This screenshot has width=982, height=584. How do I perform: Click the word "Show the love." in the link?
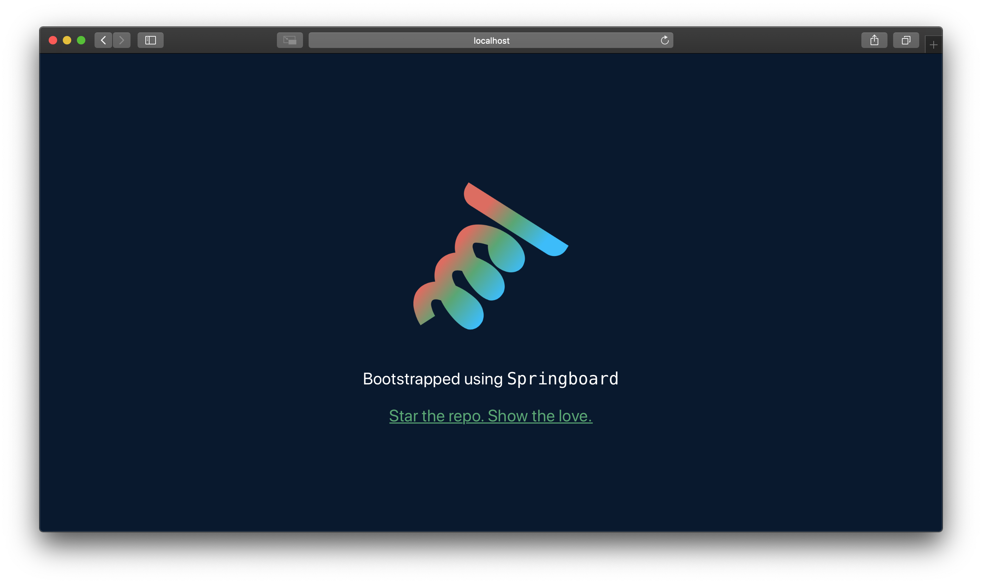point(540,416)
